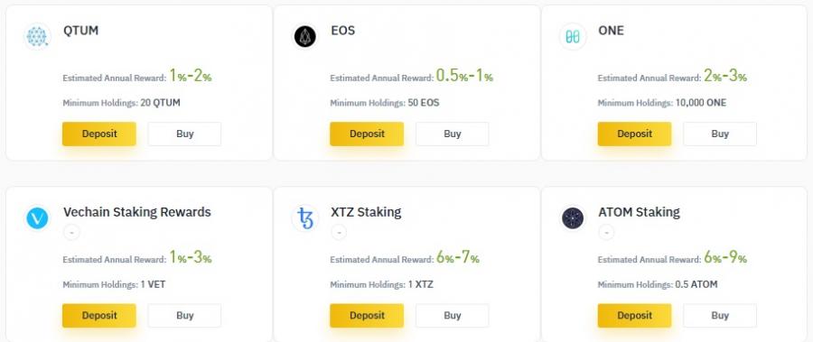Buy EOS from its card
The width and height of the screenshot is (813, 342).
pyautogui.click(x=453, y=134)
